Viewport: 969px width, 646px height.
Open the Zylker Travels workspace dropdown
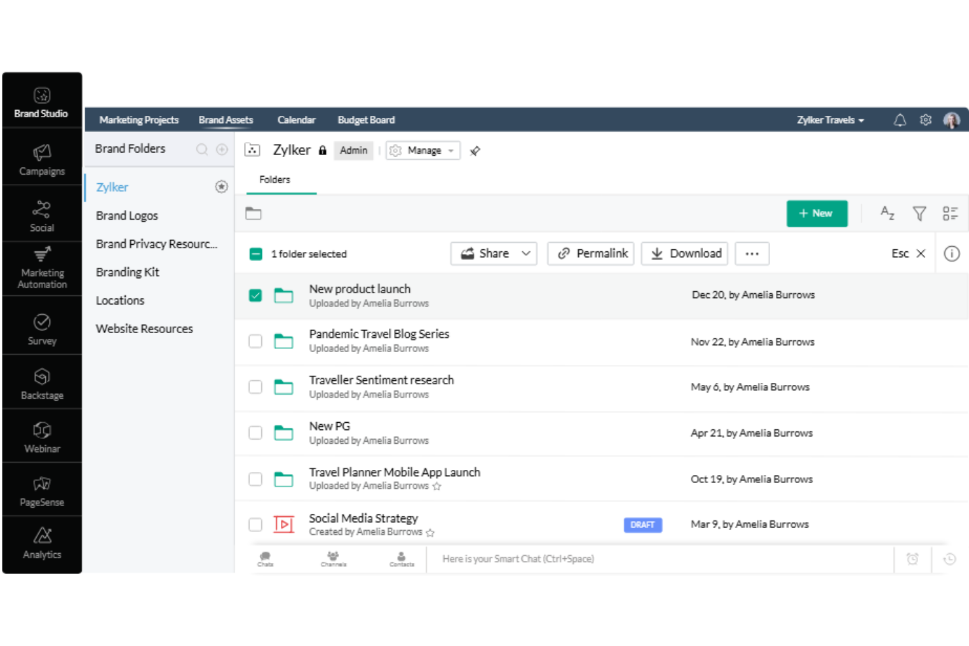click(830, 120)
